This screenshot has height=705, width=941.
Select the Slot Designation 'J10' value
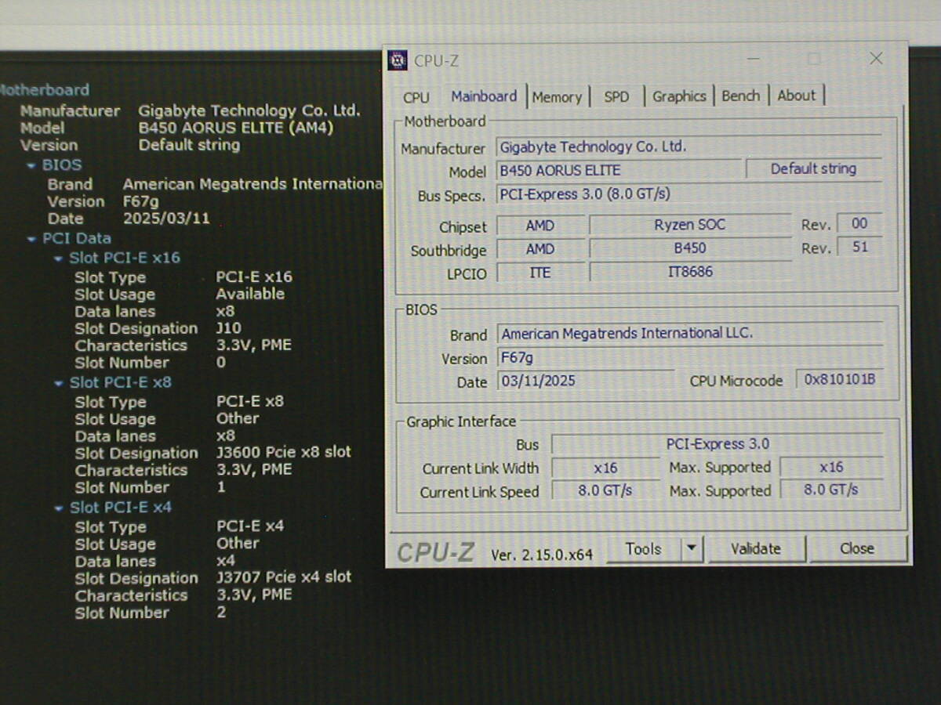(x=229, y=328)
